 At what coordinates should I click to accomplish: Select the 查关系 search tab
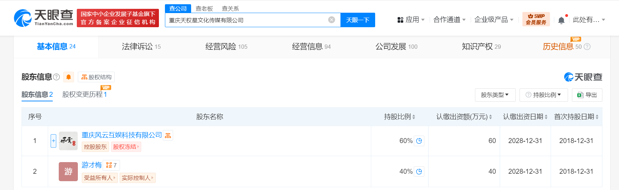[230, 8]
